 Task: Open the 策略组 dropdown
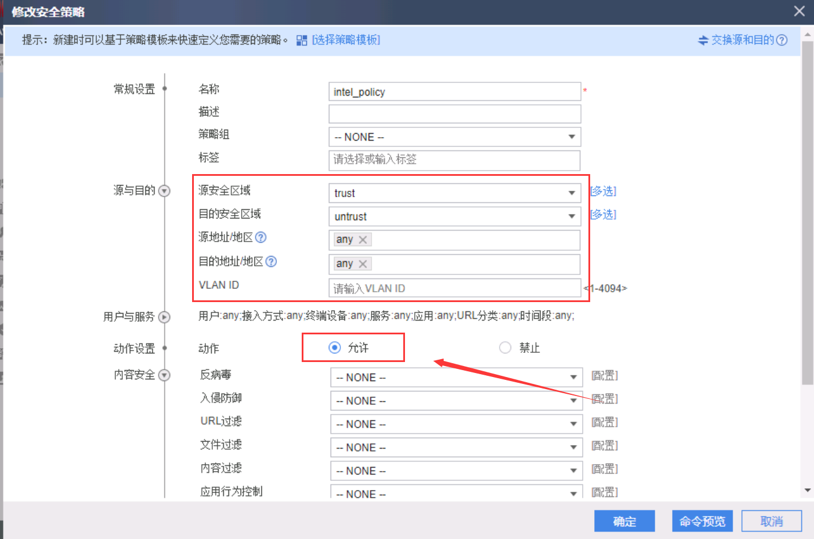pos(455,137)
